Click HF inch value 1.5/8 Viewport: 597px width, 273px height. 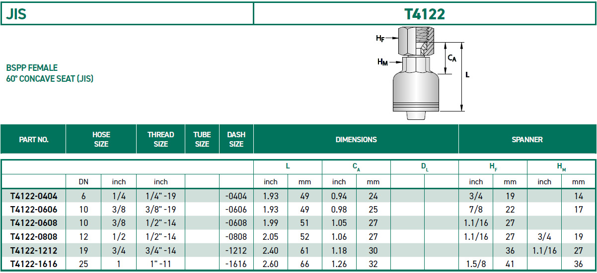(x=476, y=264)
